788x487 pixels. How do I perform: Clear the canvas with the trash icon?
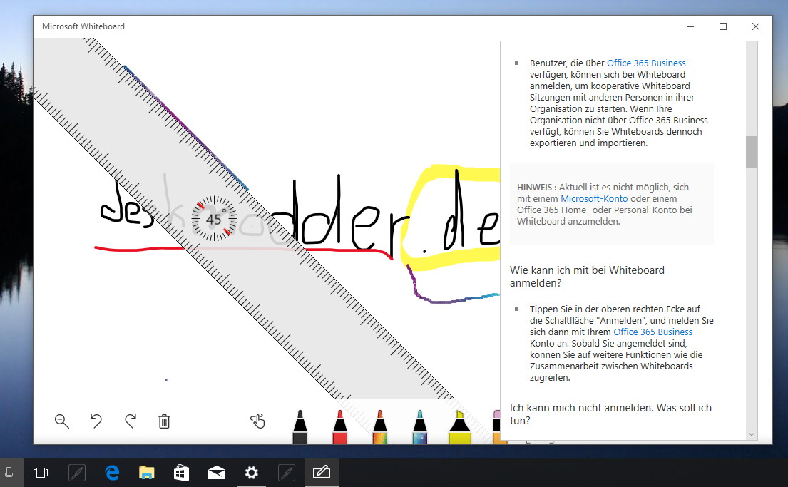tap(164, 421)
